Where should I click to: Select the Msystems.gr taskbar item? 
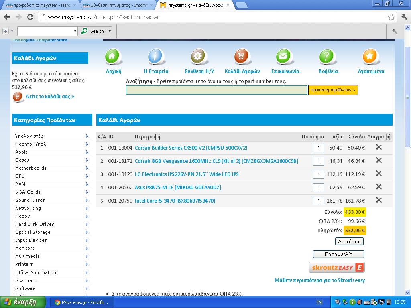[x=81, y=302]
